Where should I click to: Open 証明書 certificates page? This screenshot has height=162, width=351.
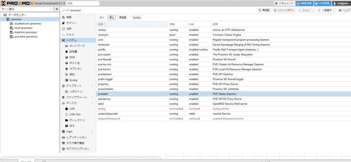pyautogui.click(x=78, y=51)
